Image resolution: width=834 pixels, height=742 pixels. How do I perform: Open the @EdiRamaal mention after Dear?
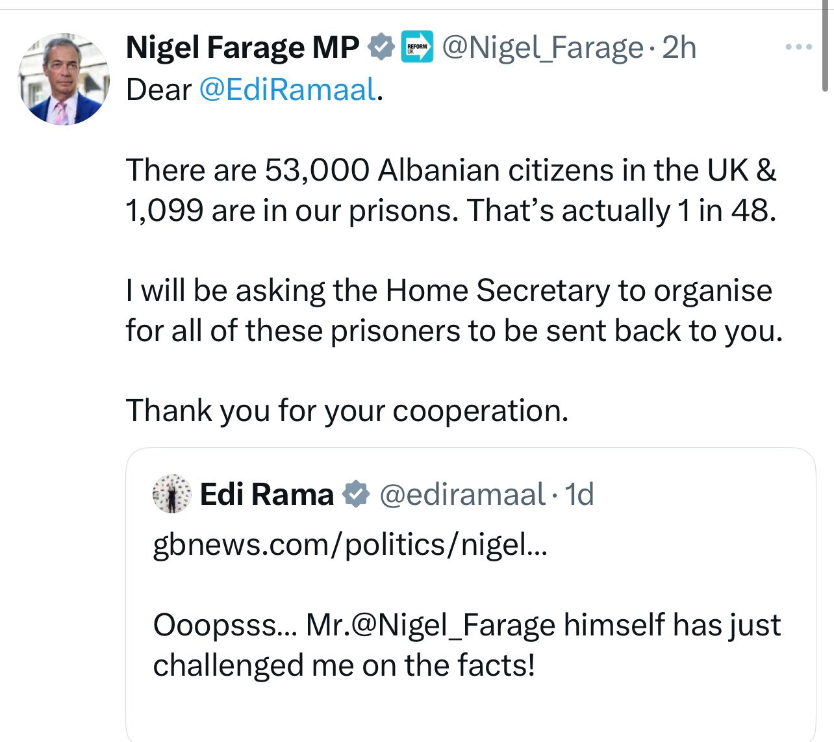coord(287,90)
